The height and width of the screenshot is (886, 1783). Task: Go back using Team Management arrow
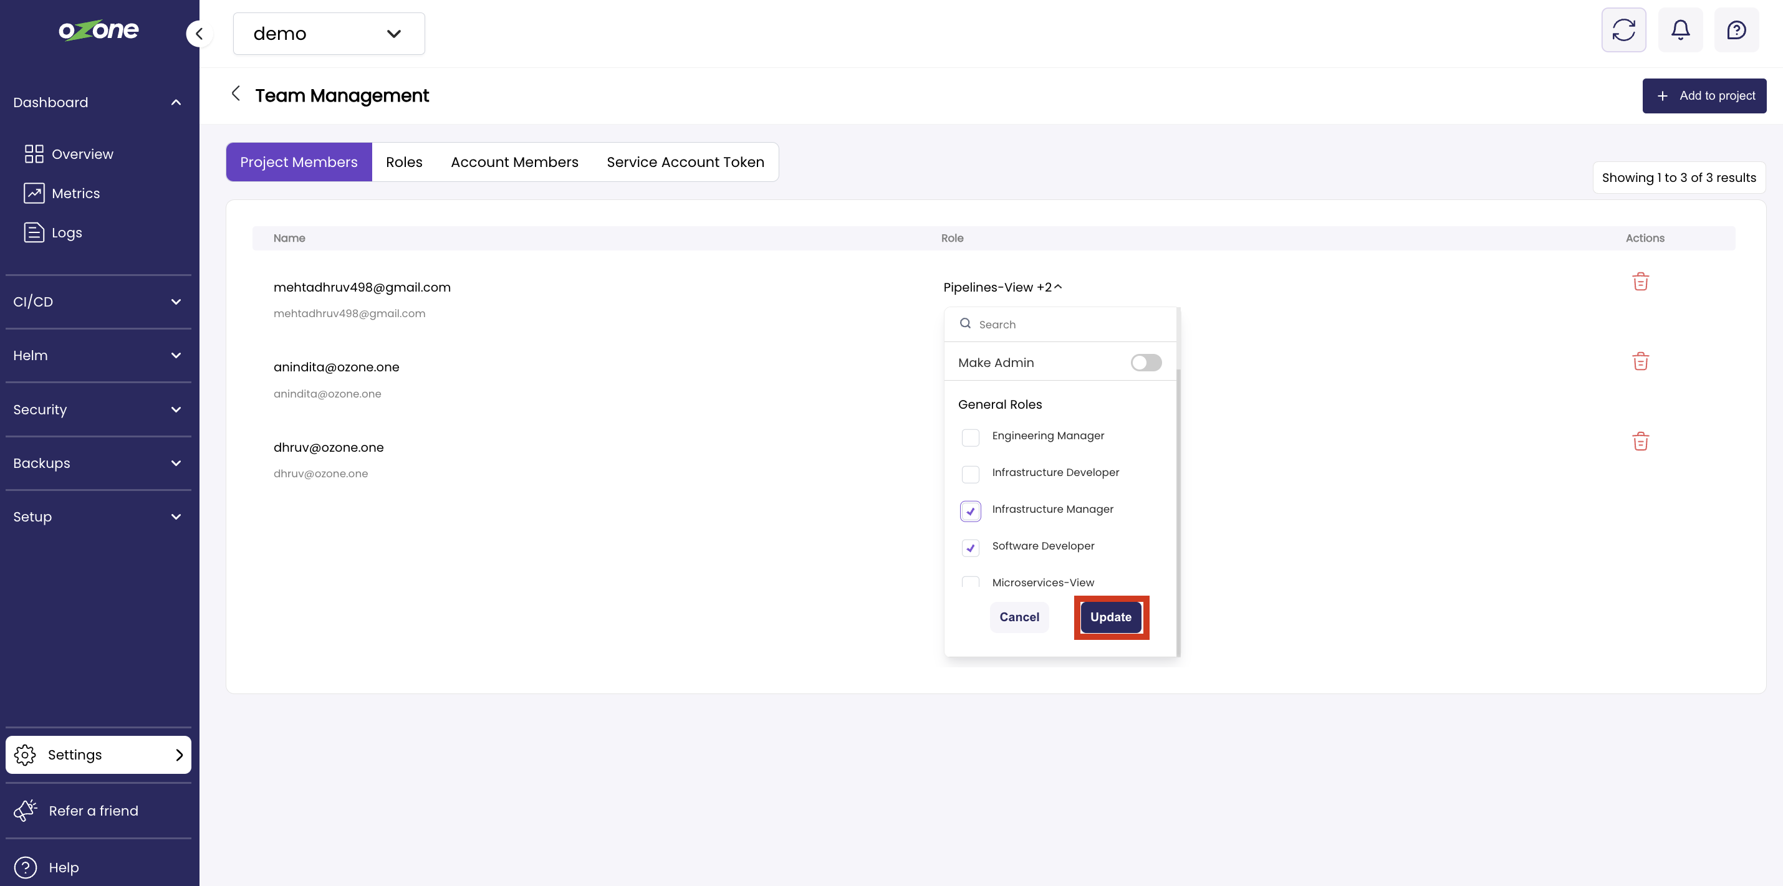[x=236, y=94]
